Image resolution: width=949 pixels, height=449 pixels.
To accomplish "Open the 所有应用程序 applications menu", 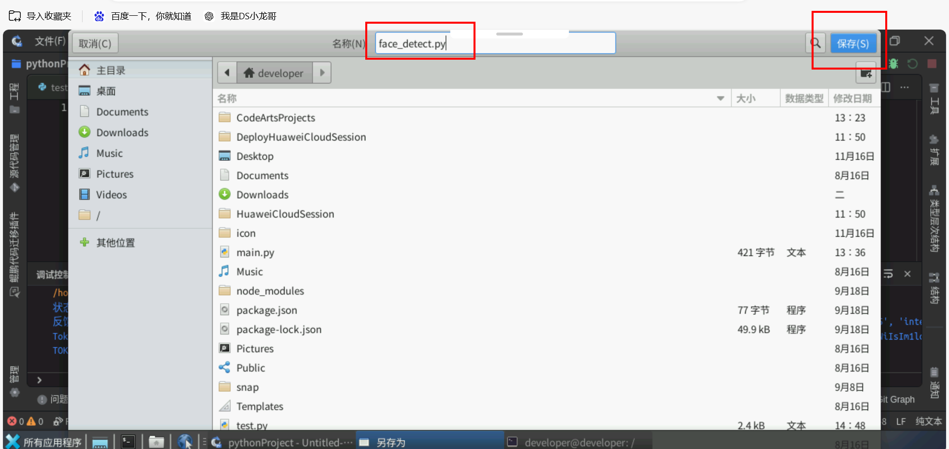I will (x=44, y=442).
